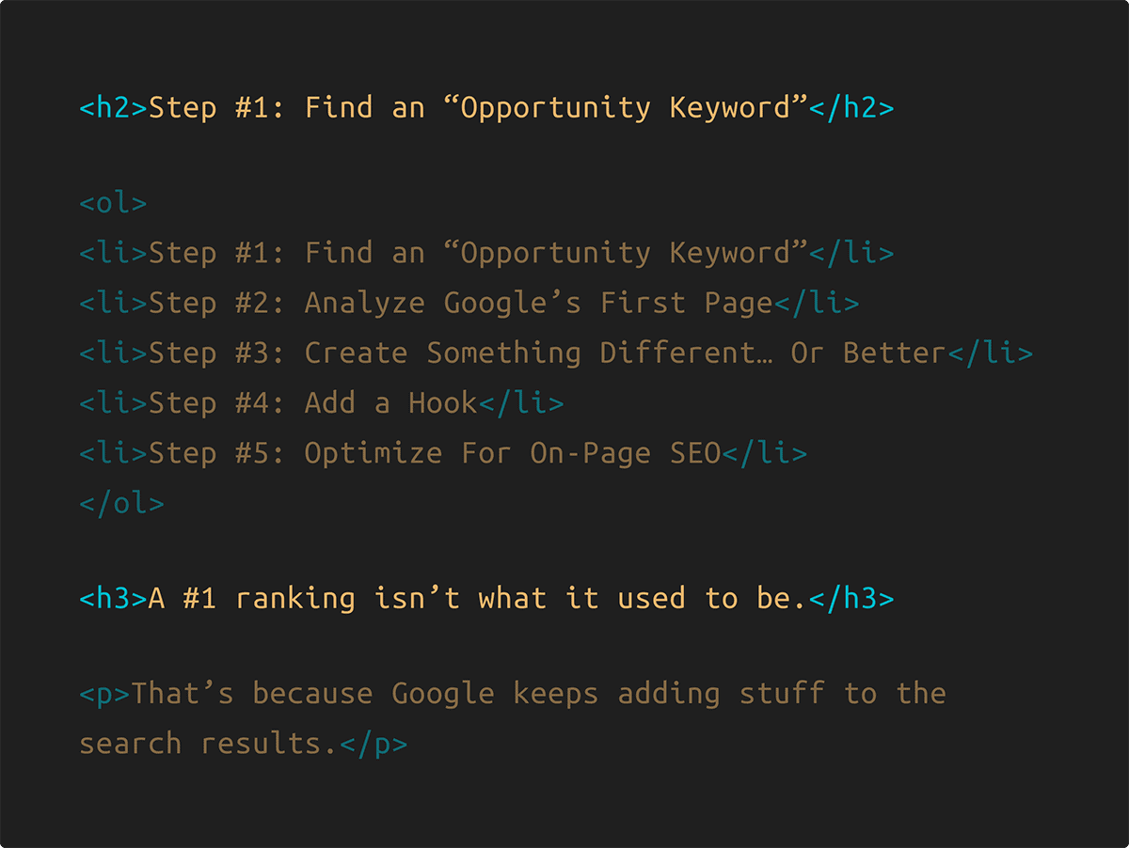
Task: Click the closing </ol> tag
Action: (x=122, y=504)
